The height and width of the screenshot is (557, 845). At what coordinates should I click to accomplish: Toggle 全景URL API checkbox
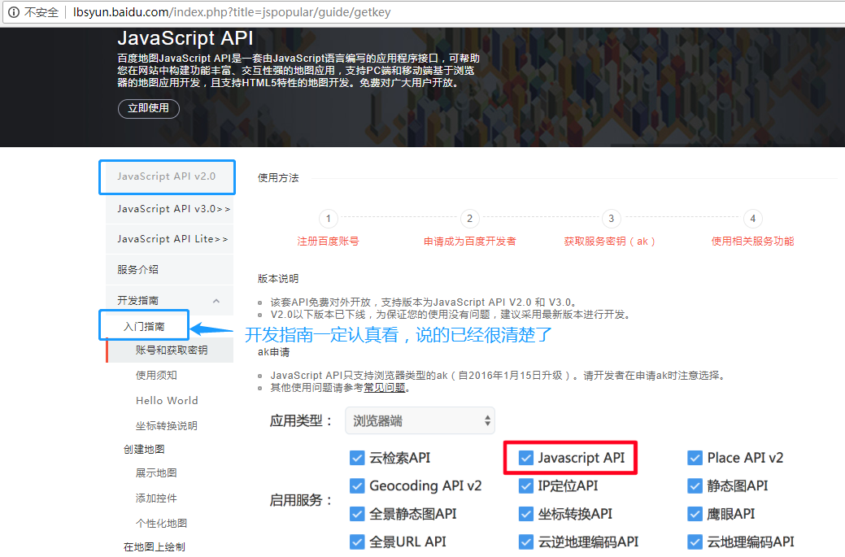tap(357, 542)
